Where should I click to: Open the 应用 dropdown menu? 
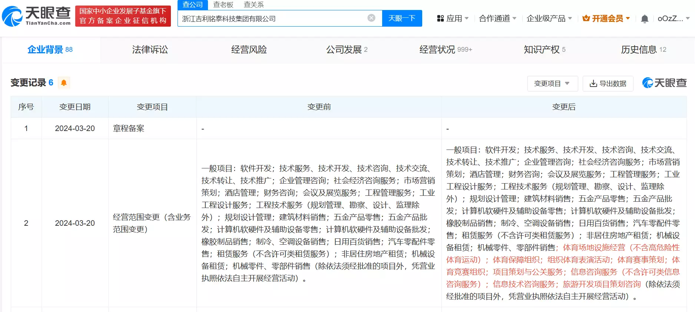[x=453, y=19]
